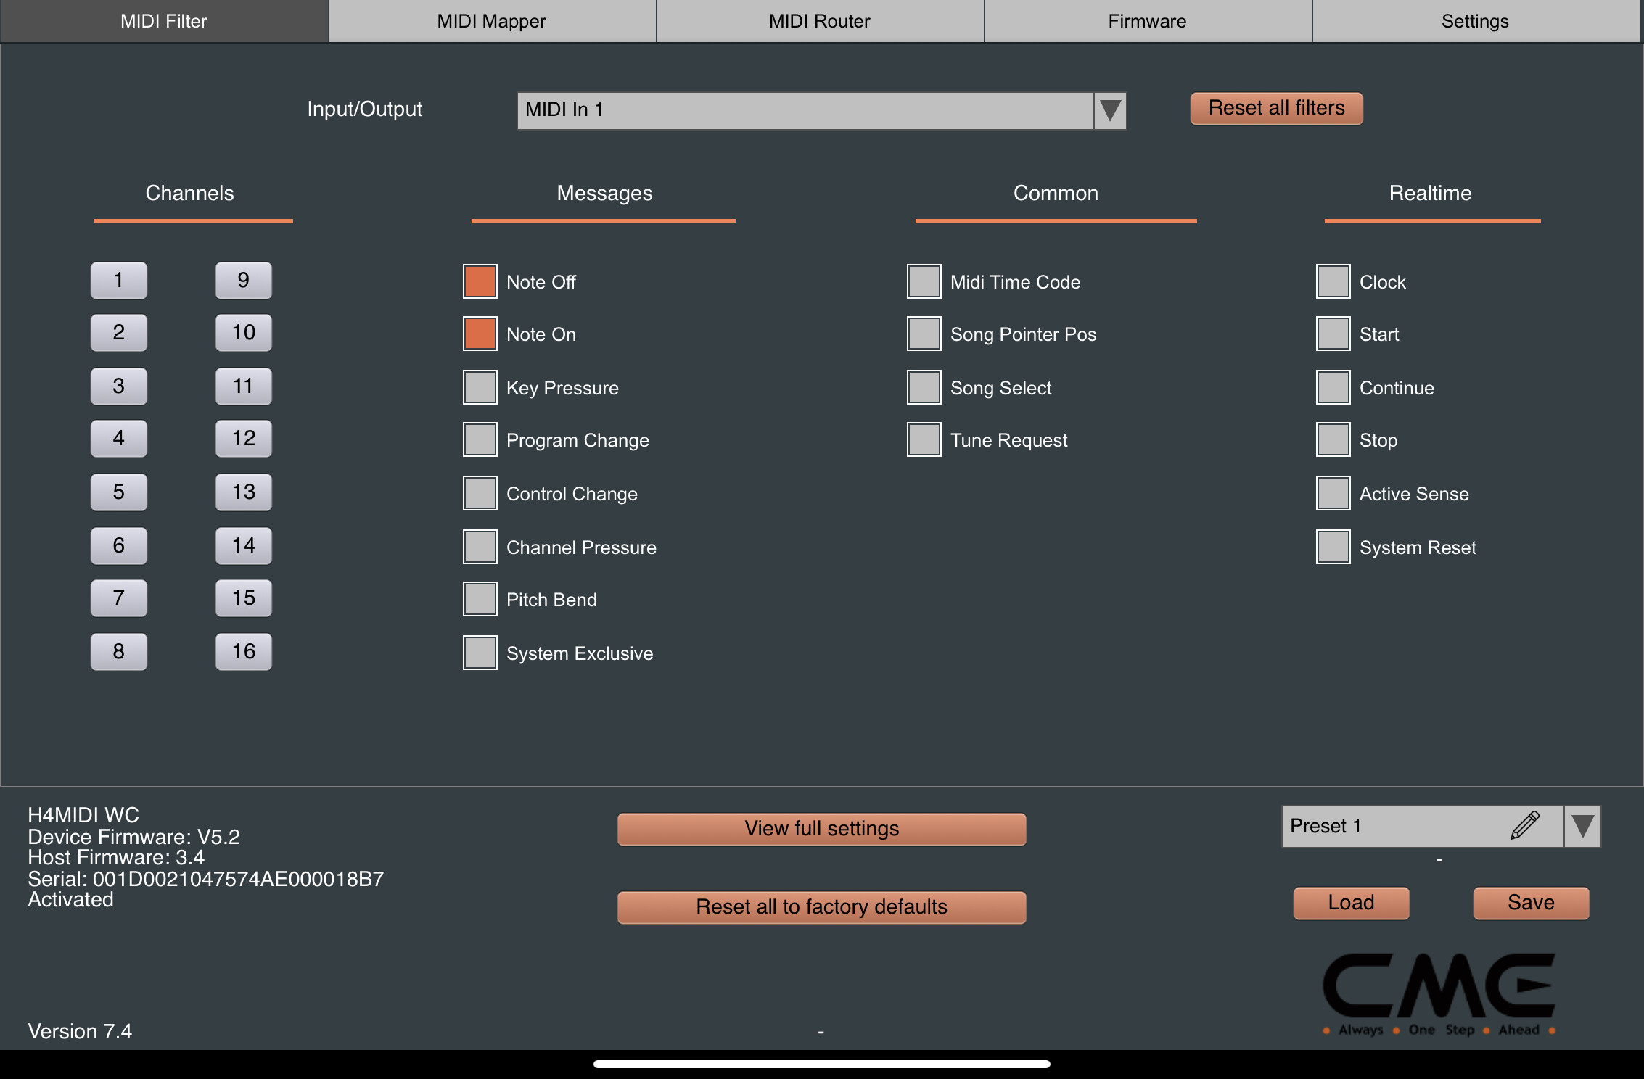Toggle the Note On filter checkbox
Image resolution: width=1644 pixels, height=1079 pixels.
[x=480, y=334]
